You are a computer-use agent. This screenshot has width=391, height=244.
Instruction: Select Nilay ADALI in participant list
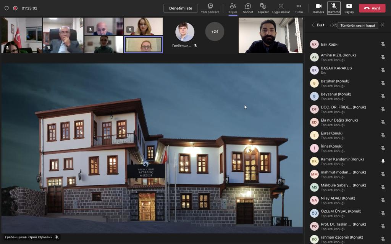[x=338, y=200]
